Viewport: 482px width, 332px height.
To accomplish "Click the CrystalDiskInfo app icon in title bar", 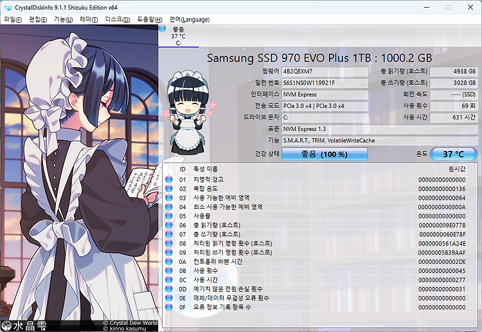I will point(8,7).
